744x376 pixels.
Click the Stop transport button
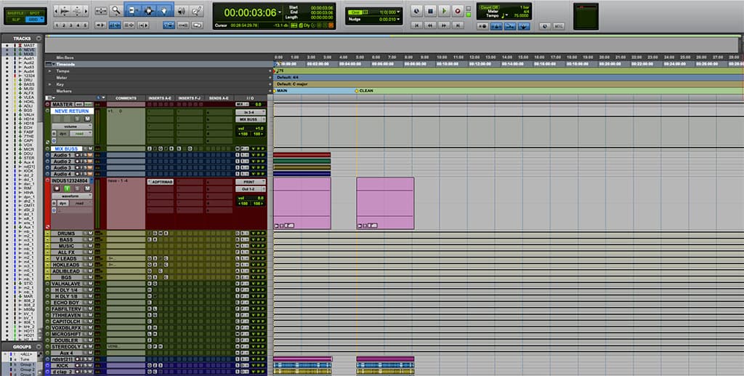click(x=430, y=10)
